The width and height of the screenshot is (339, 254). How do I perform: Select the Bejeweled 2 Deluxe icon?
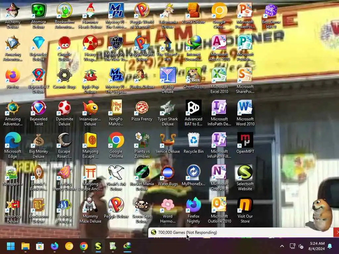[38, 81]
